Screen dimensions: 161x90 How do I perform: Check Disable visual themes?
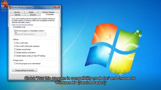click(15, 49)
